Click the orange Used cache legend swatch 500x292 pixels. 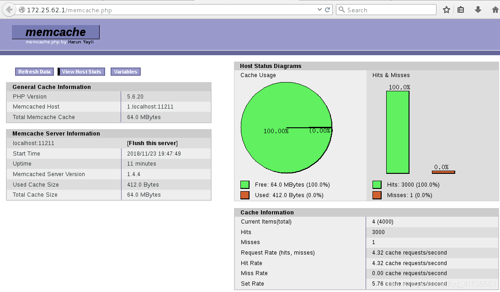coord(245,195)
